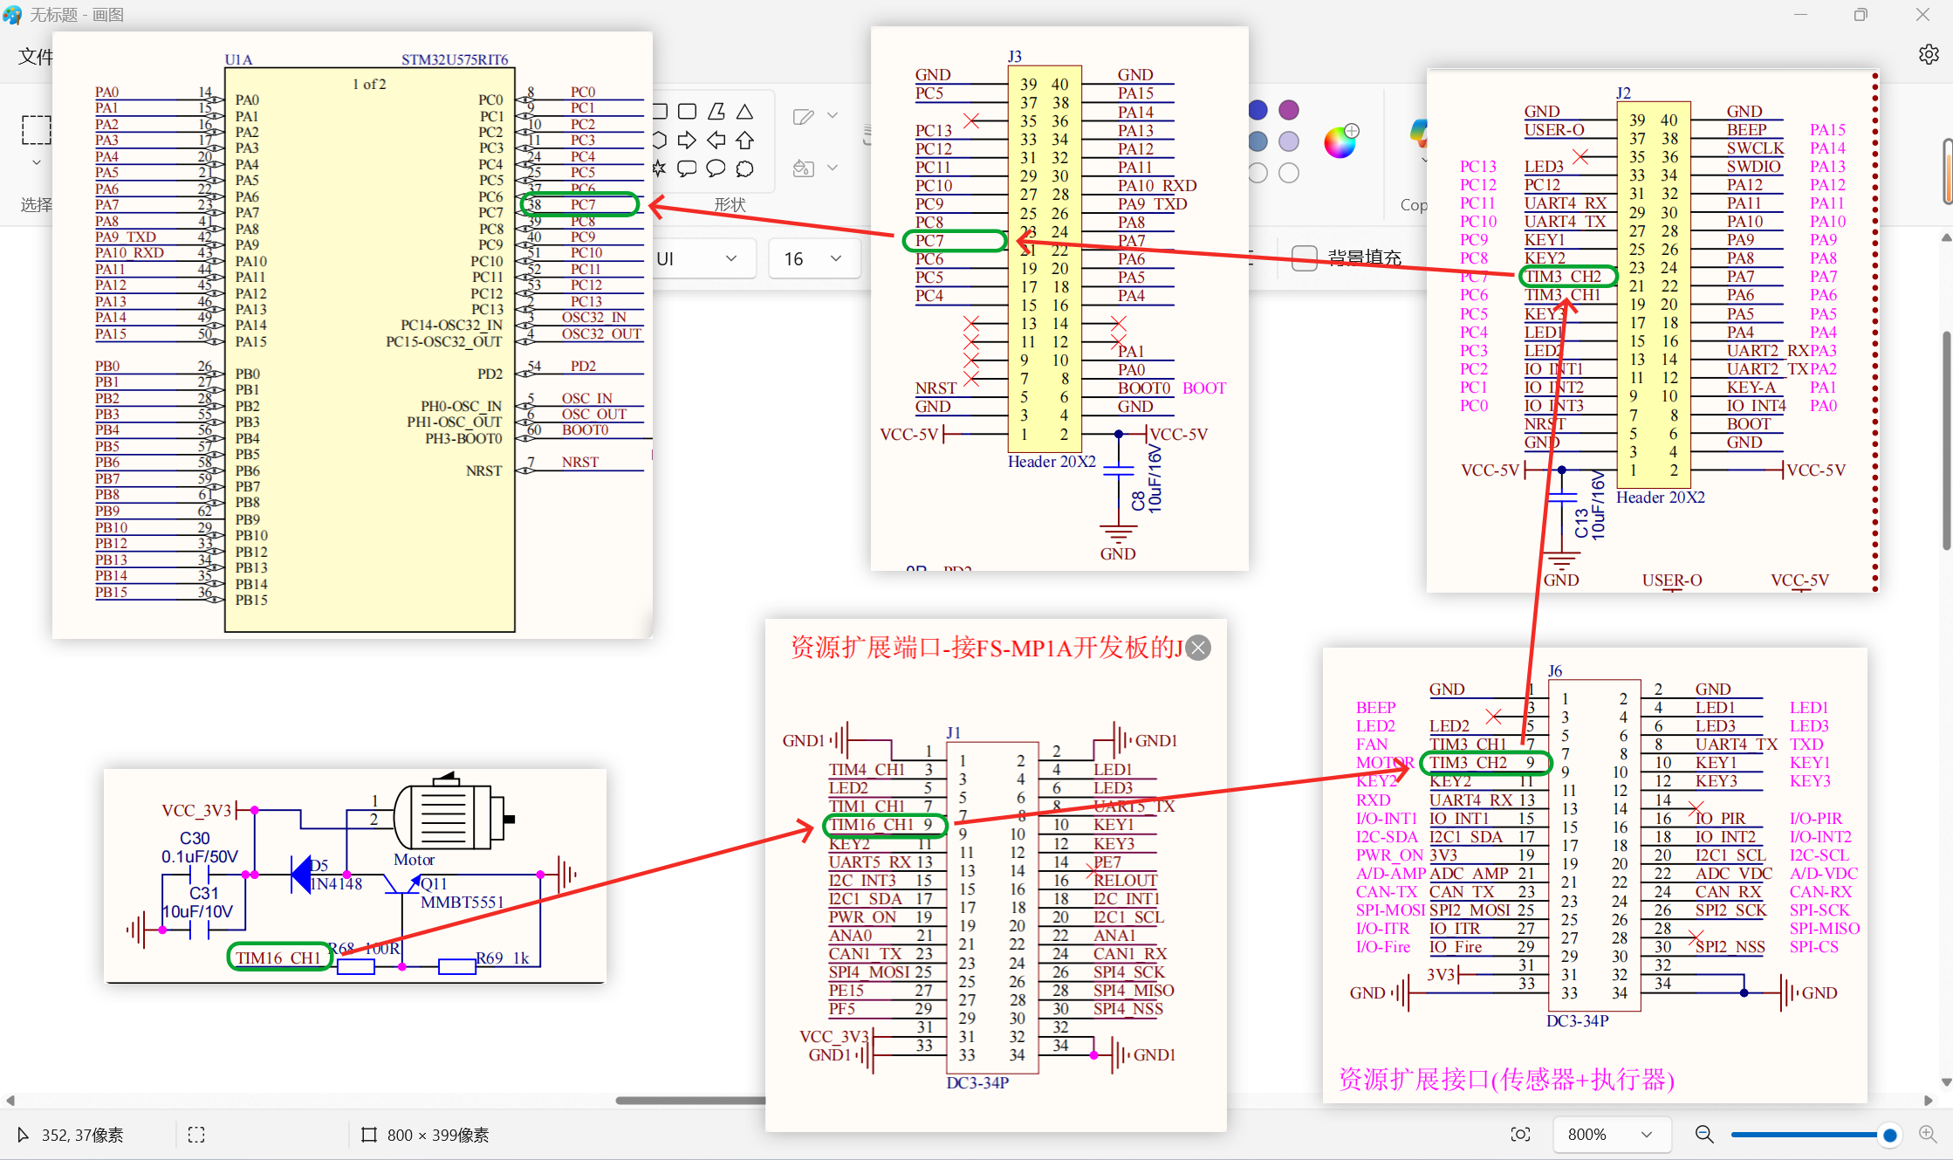Click the vertical scrollbar up arrow
This screenshot has height=1160, width=1953.
click(x=1946, y=237)
